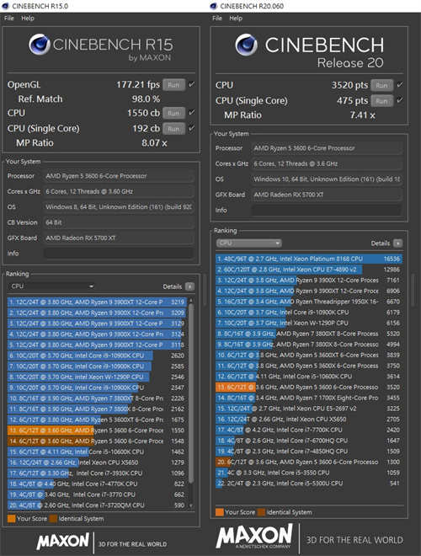Click the Details arrow icon in R15 ranking
Screen dimensions: 421x556
point(190,286)
